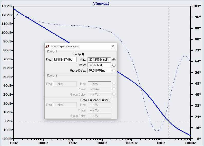This screenshot has width=204, height=146.
Task: Click the 1MHz frequency axis label
Action: [x=161, y=143]
